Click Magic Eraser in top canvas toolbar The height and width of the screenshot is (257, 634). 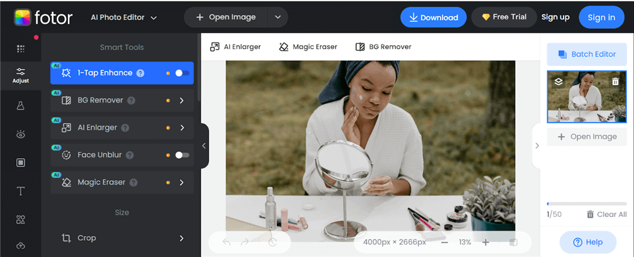coord(308,46)
